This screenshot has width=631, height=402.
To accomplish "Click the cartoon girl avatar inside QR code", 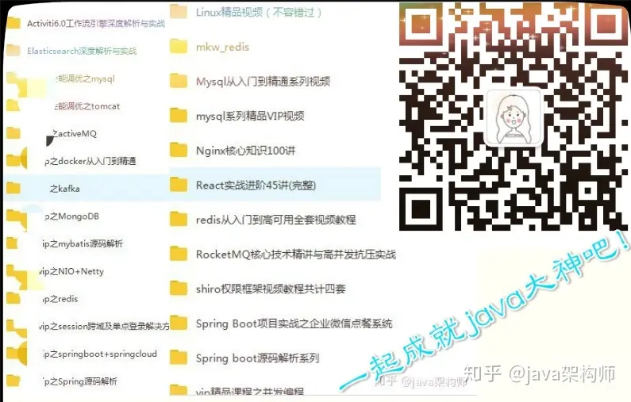I will click(x=514, y=117).
